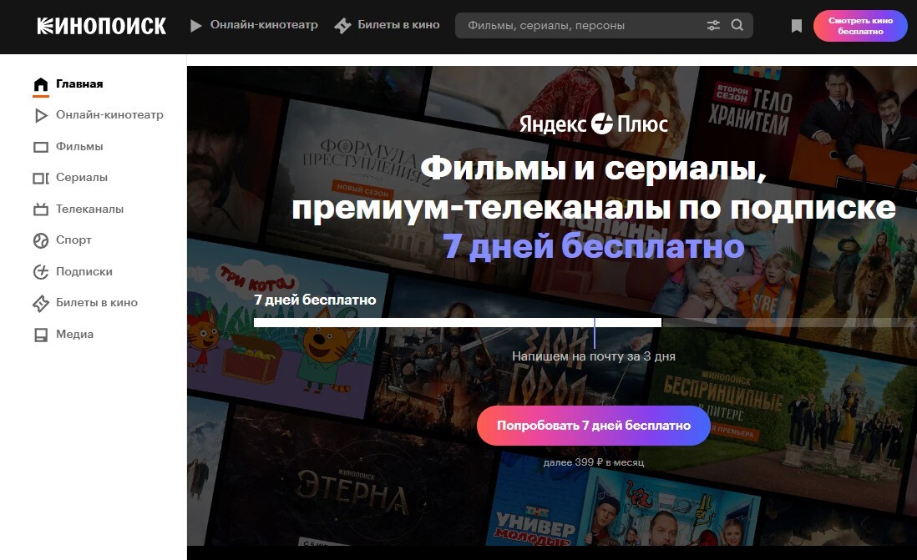The width and height of the screenshot is (917, 560).
Task: Select Сериалы in the sidebar
Action: (82, 178)
